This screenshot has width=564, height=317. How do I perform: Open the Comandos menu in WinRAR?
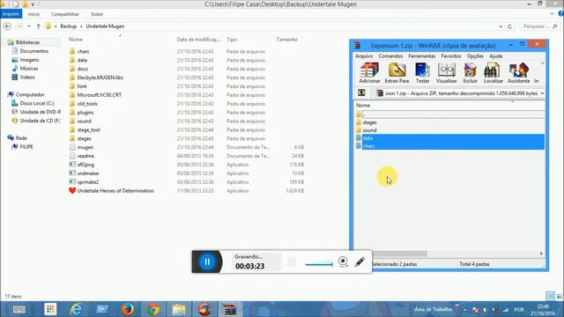pyautogui.click(x=390, y=56)
